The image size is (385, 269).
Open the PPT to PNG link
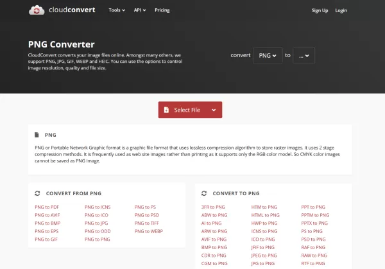(313, 207)
